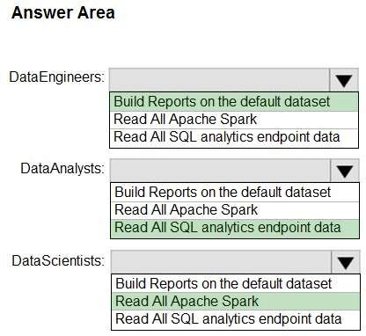Click the DataEngineers combo box field
This screenshot has width=366, height=336.
[x=219, y=80]
